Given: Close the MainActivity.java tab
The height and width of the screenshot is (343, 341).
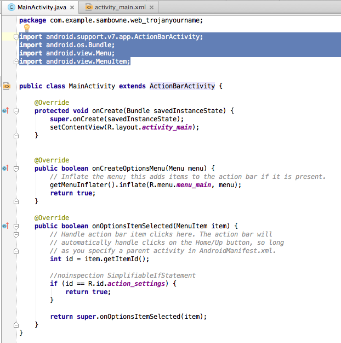Looking at the screenshot, I should (x=72, y=8).
